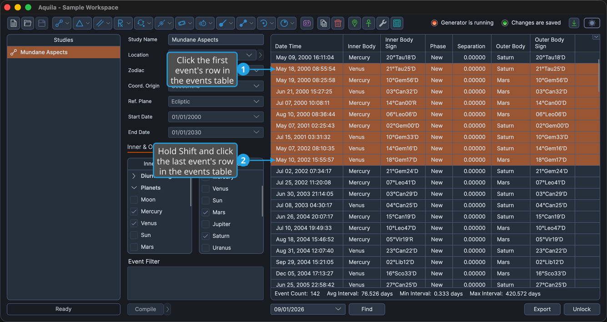This screenshot has width=607, height=322.
Task: Open the Location dropdown arrow
Action: (250, 55)
